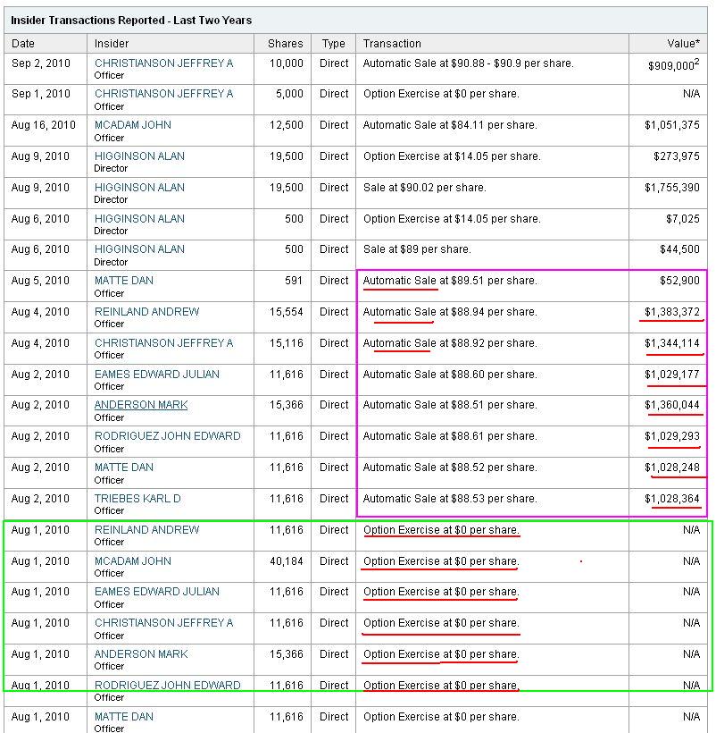Open MATTE DAN link dated Aug 5, 2010
The height and width of the screenshot is (733, 716).
[124, 281]
